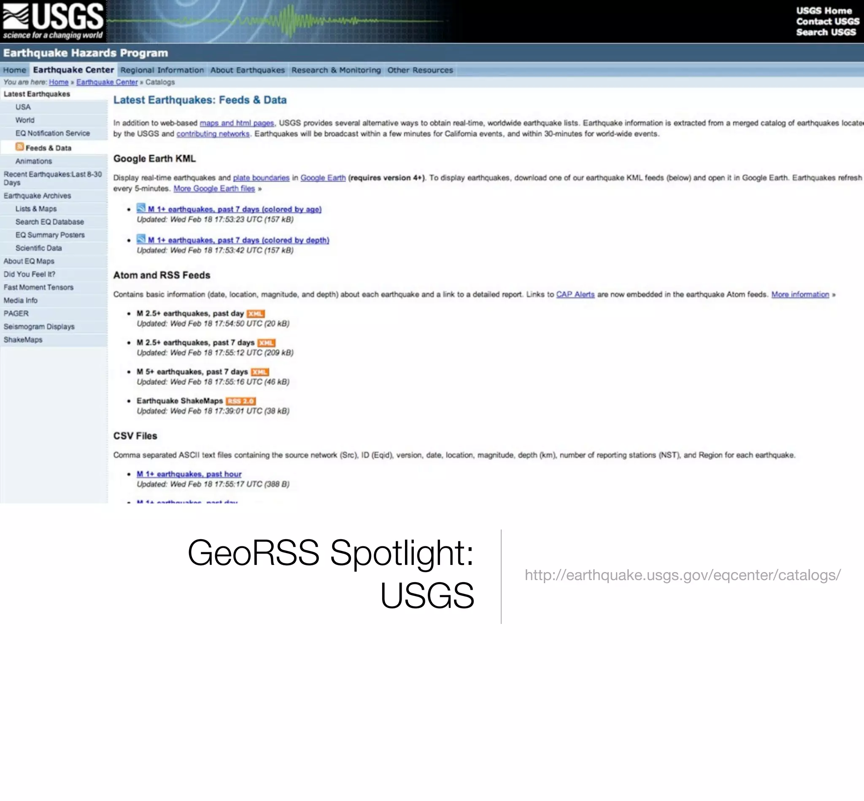
Task: Select EQ Notification Service in sidebar
Action: (x=52, y=133)
